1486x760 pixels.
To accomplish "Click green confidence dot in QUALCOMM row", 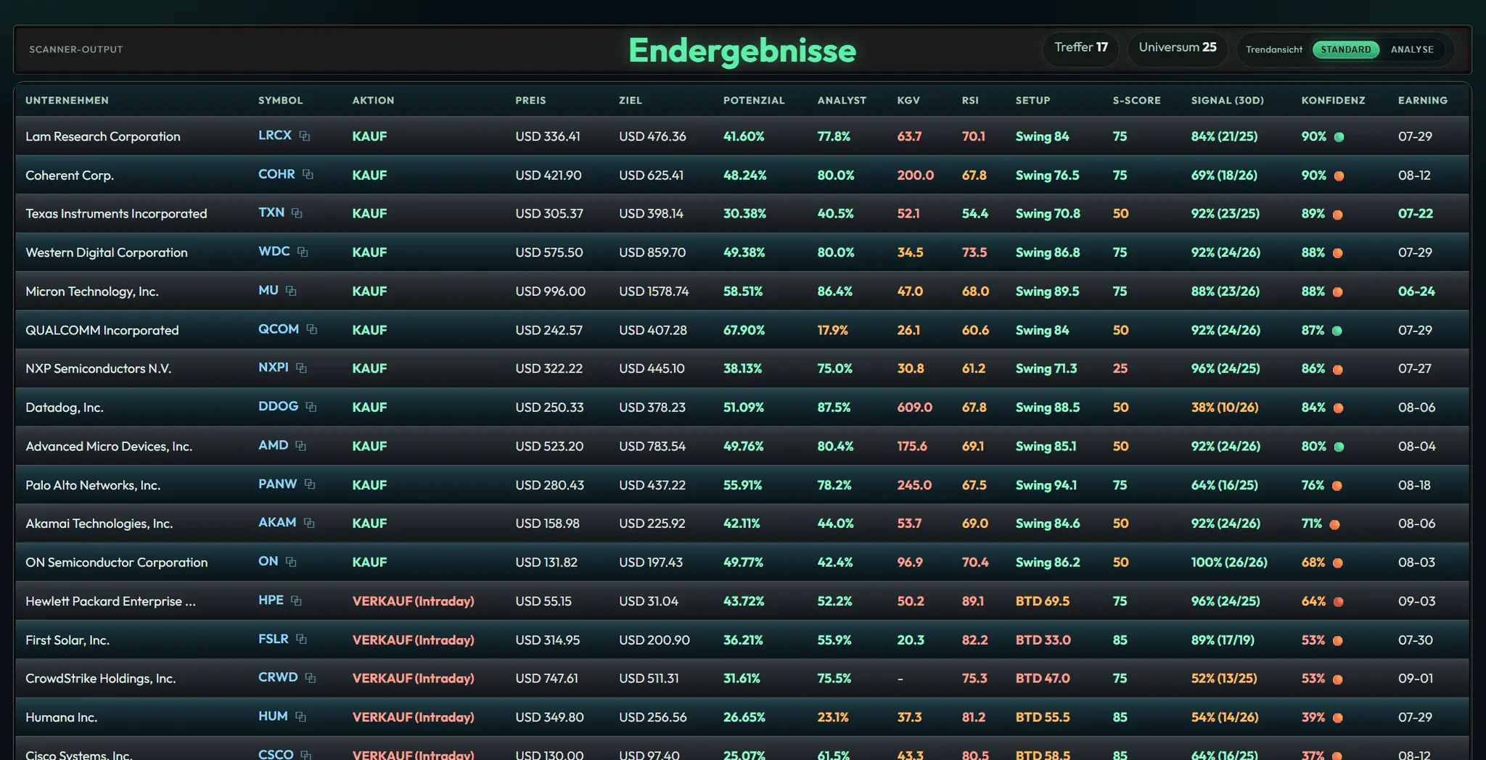I will coord(1337,331).
